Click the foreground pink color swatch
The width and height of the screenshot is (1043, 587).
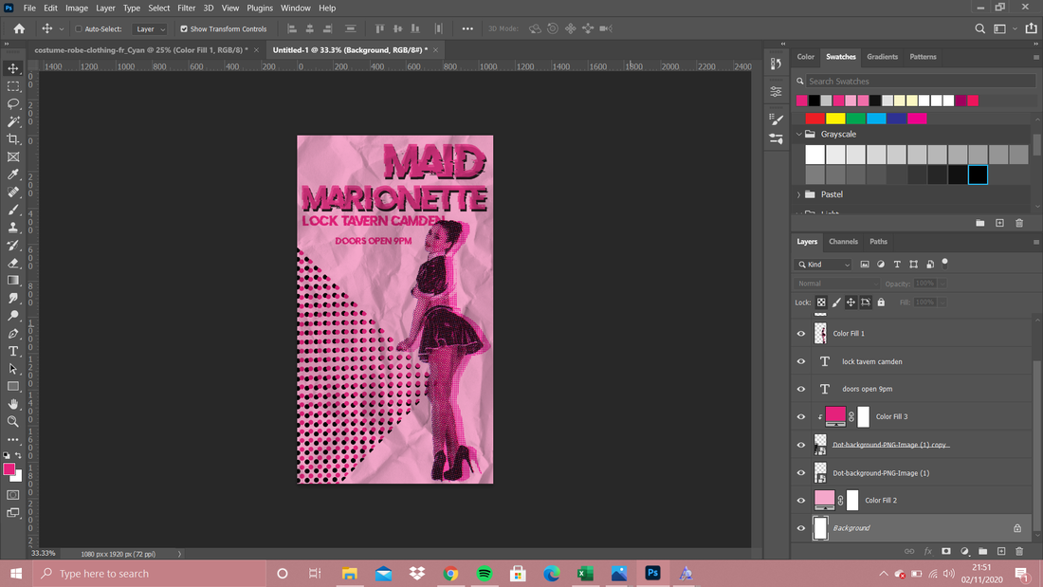pos(9,469)
